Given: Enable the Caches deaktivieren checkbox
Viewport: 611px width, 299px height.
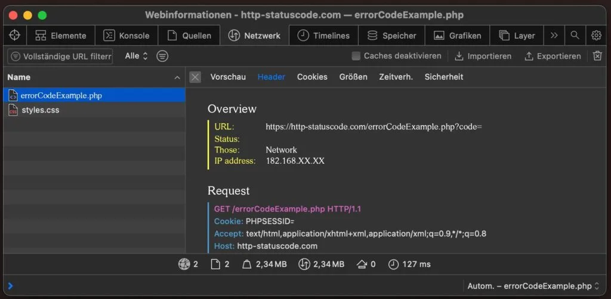Looking at the screenshot, I should [x=356, y=56].
